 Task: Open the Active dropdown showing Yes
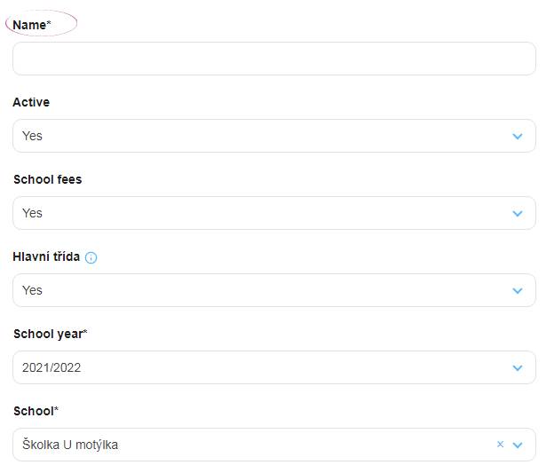[274, 136]
